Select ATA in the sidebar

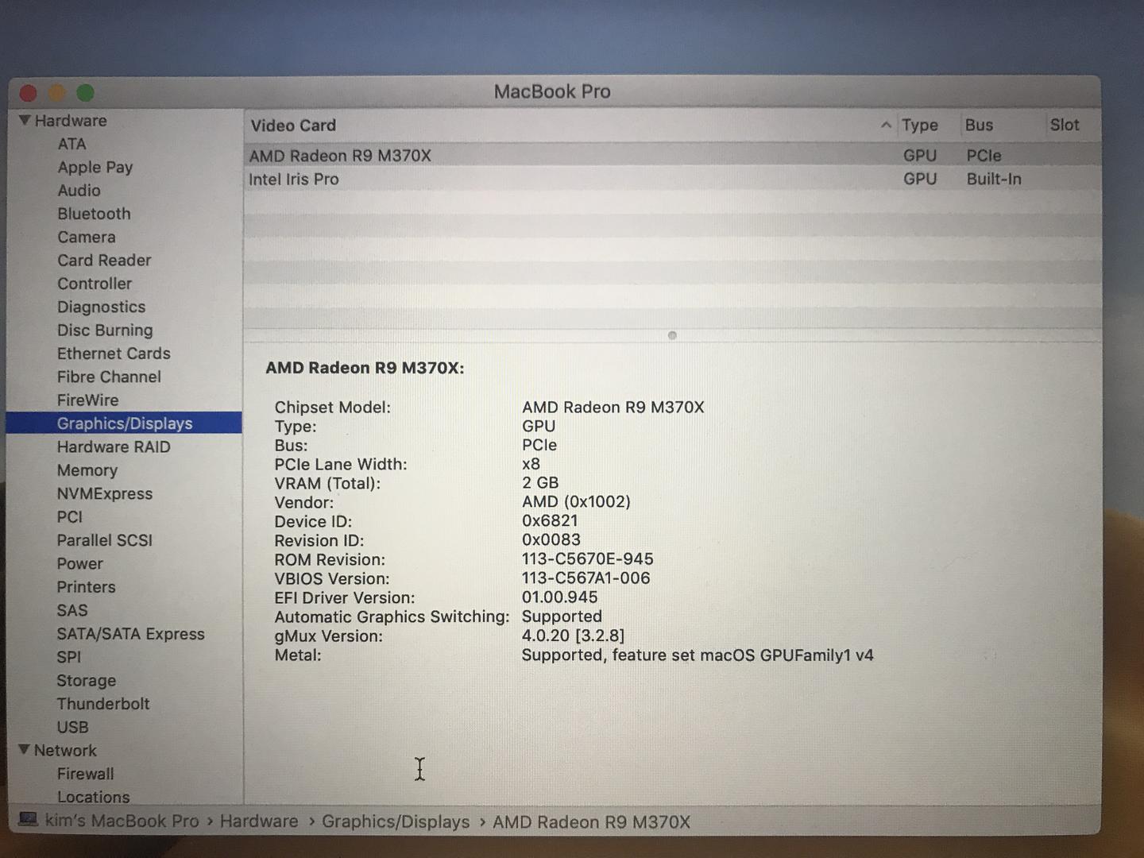point(71,144)
